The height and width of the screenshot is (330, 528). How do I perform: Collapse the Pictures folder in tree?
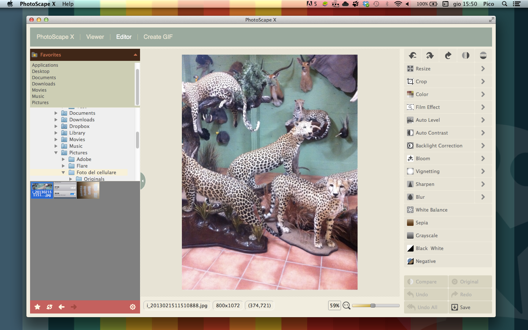point(56,153)
